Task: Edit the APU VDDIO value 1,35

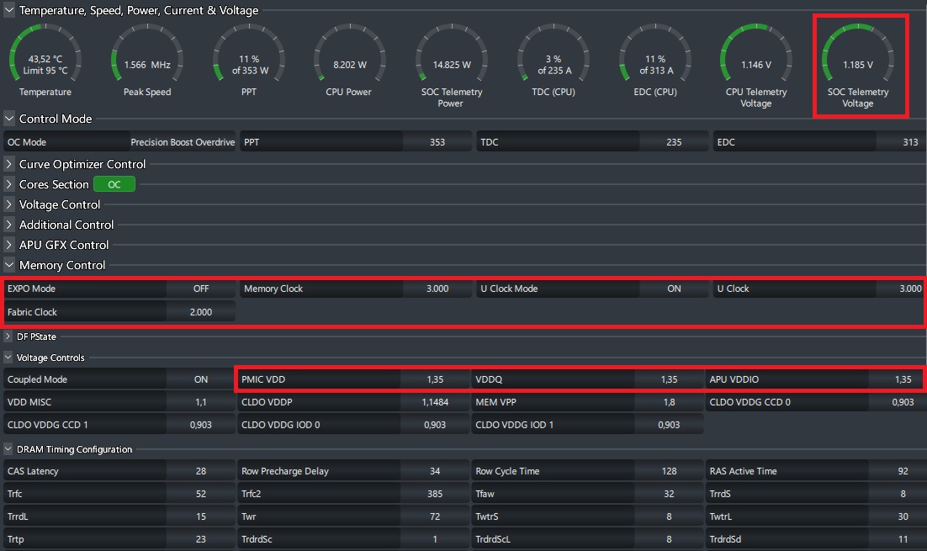Action: tap(898, 379)
